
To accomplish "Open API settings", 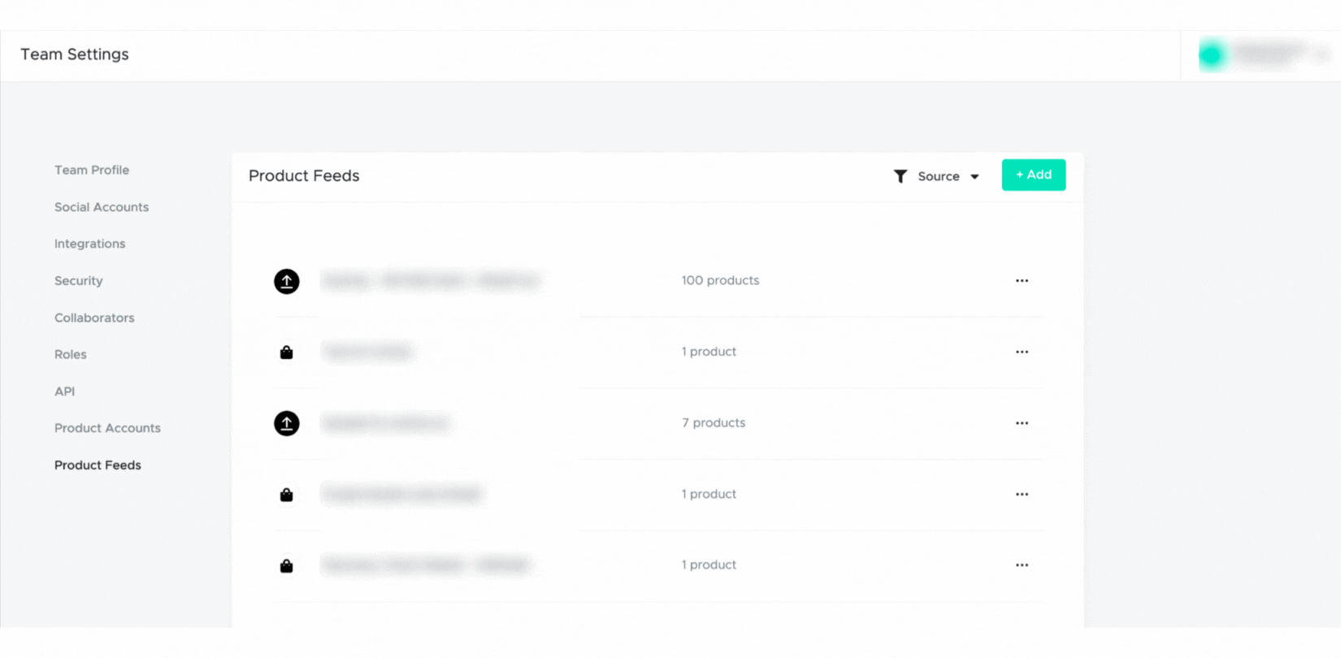I will 64,392.
